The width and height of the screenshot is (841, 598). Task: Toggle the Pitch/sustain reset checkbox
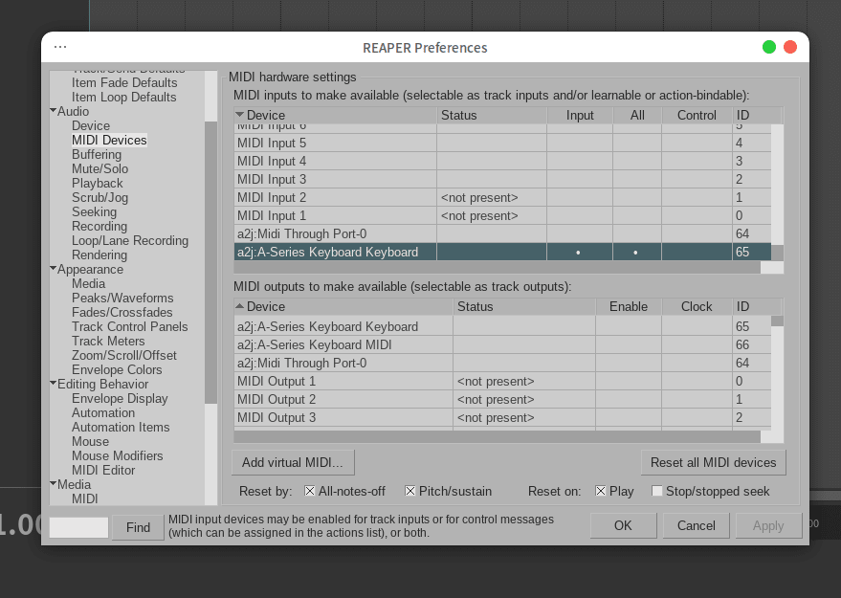[x=409, y=491]
